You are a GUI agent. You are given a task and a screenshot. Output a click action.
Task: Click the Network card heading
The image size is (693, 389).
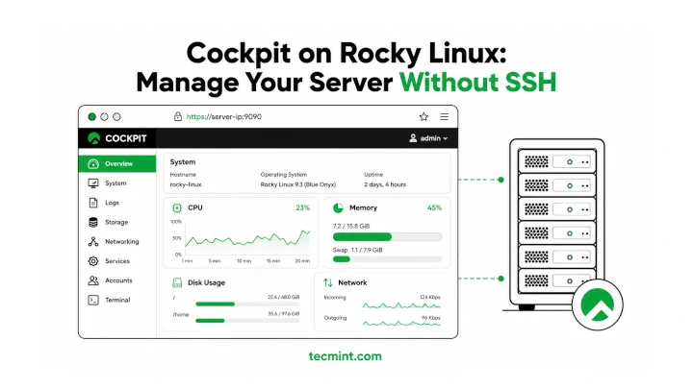pos(352,282)
